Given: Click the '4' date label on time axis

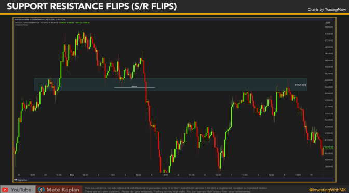Looking at the screenshot, I should 152,175.
